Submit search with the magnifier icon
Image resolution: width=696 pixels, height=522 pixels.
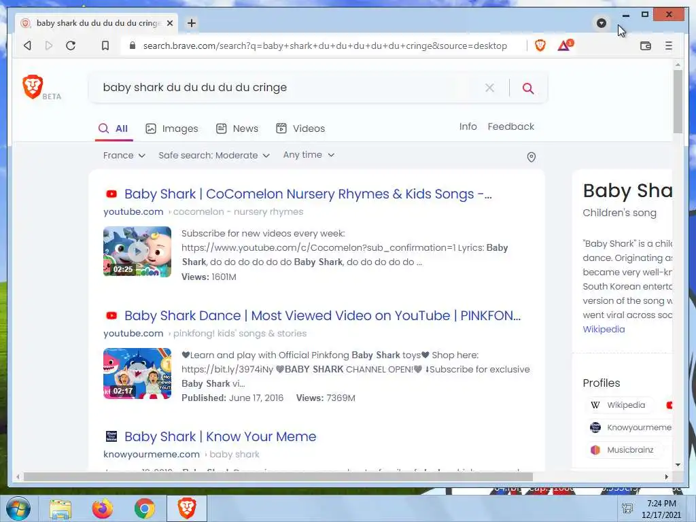coord(527,88)
